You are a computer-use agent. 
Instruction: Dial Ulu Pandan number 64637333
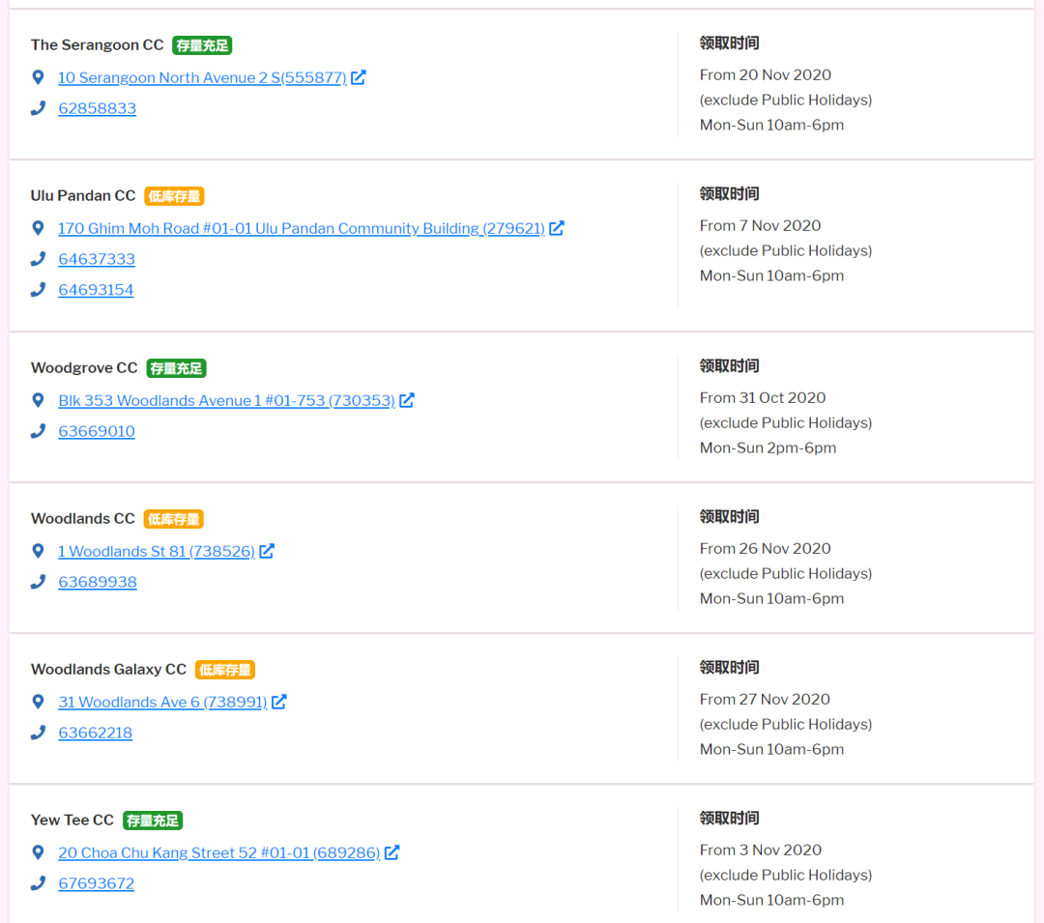(x=97, y=259)
